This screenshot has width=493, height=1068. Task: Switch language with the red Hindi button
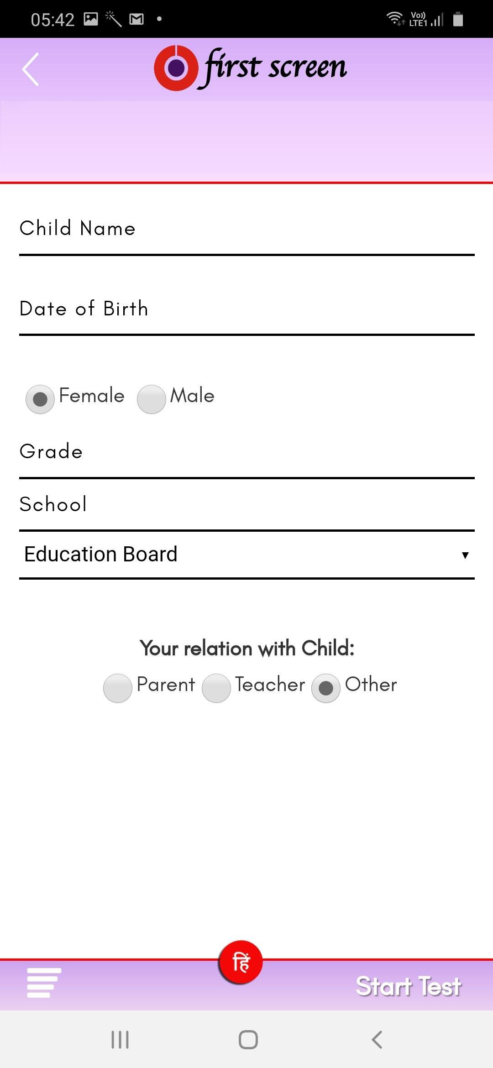[241, 962]
